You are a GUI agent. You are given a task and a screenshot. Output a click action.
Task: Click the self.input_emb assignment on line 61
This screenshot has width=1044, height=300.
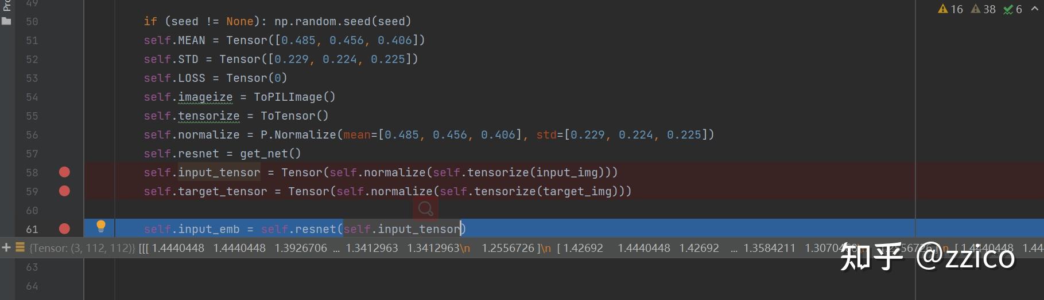pyautogui.click(x=304, y=229)
